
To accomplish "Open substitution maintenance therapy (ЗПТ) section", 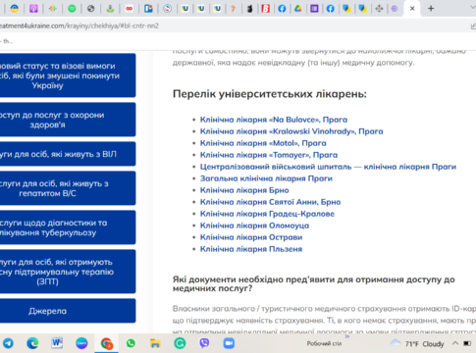I will pos(68,272).
